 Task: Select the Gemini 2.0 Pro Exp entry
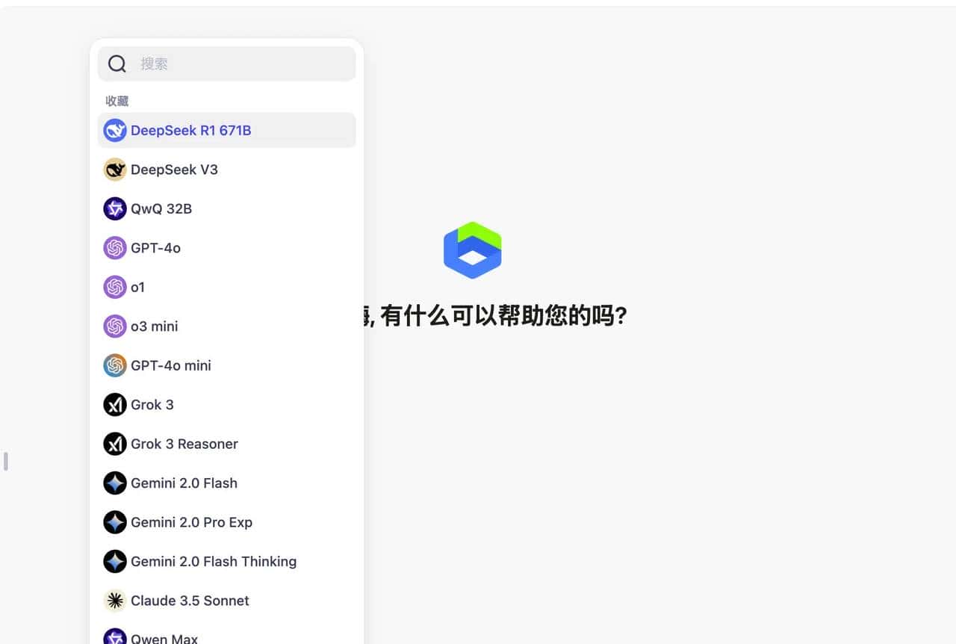(191, 522)
